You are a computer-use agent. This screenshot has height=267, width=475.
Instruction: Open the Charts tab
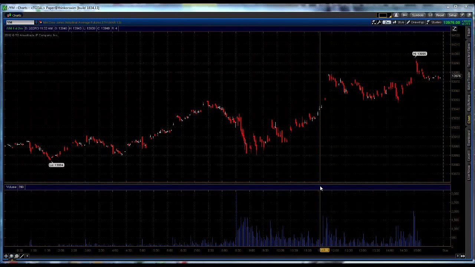tap(14, 16)
